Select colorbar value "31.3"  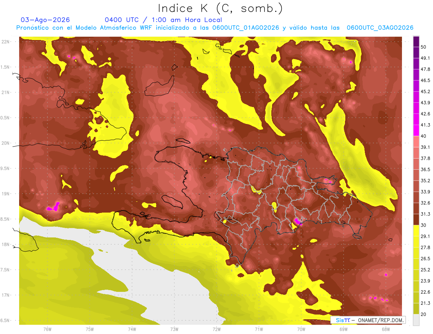coord(425,214)
